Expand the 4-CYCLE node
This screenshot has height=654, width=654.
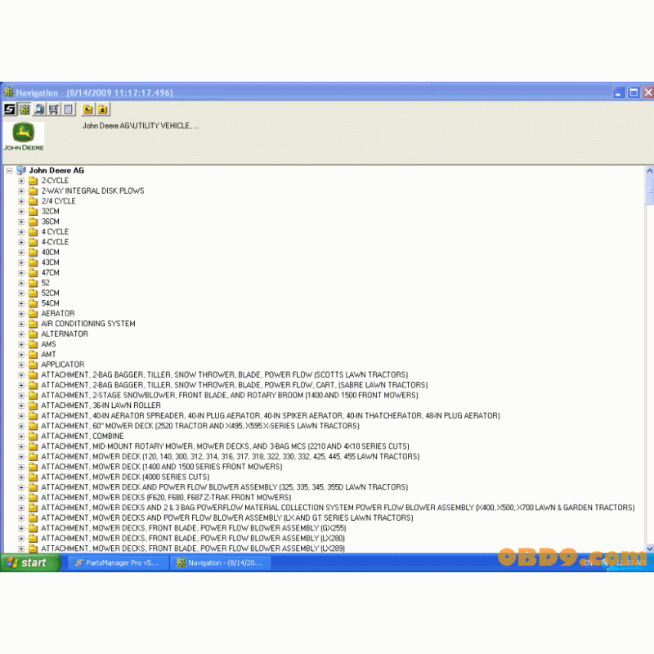[21, 242]
